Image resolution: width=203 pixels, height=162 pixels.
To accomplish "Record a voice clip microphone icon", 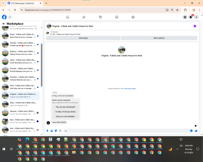I will pos(48,131).
